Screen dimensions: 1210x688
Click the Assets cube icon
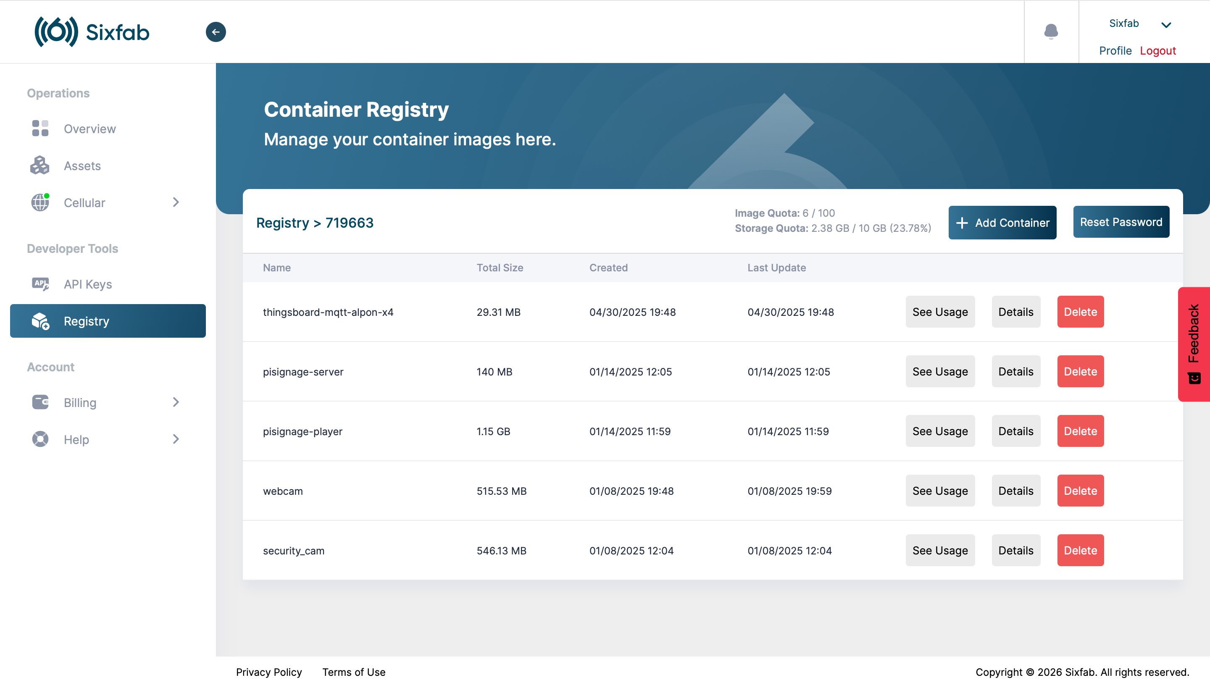click(x=40, y=165)
